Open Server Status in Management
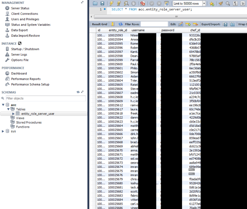 coord(20,8)
